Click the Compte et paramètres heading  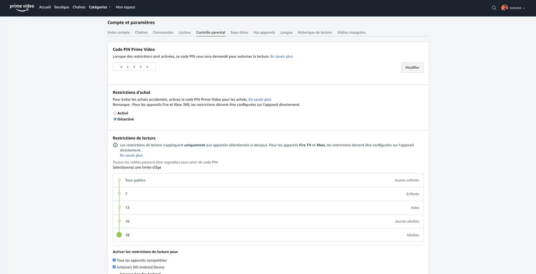pyautogui.click(x=131, y=22)
